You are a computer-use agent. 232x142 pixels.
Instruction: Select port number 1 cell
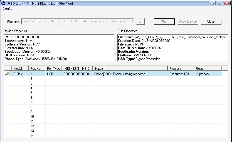pyautogui.click(x=37, y=74)
